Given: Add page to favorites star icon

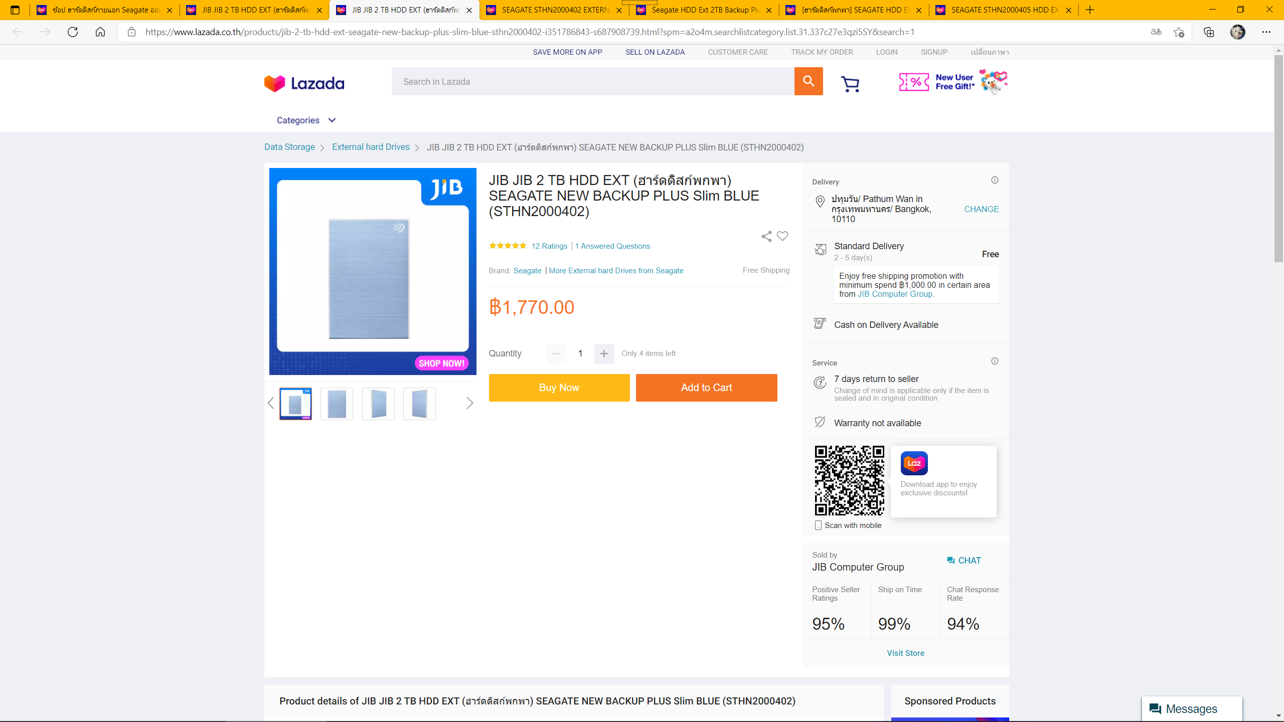Looking at the screenshot, I should coord(1179,32).
